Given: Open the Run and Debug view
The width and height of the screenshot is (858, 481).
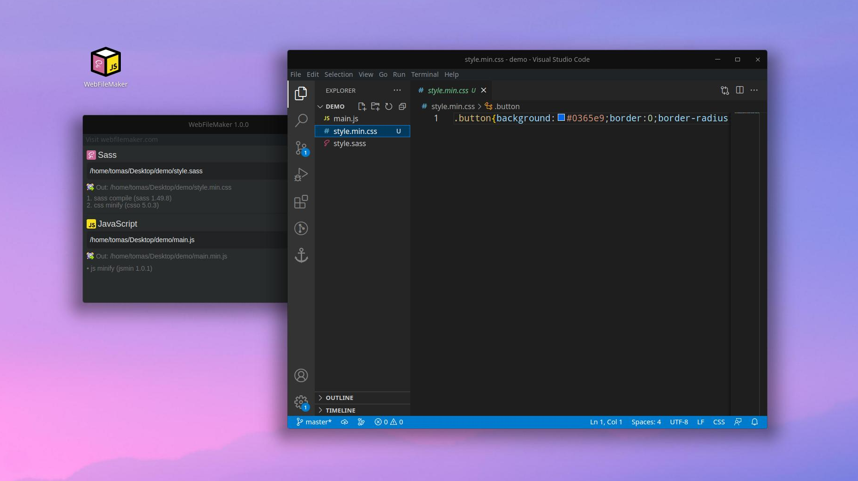Looking at the screenshot, I should pos(301,175).
